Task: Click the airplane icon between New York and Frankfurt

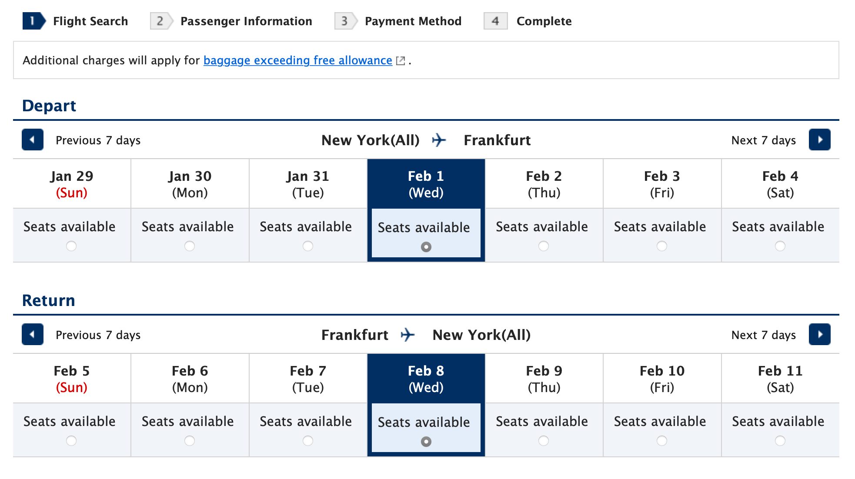Action: pos(440,140)
